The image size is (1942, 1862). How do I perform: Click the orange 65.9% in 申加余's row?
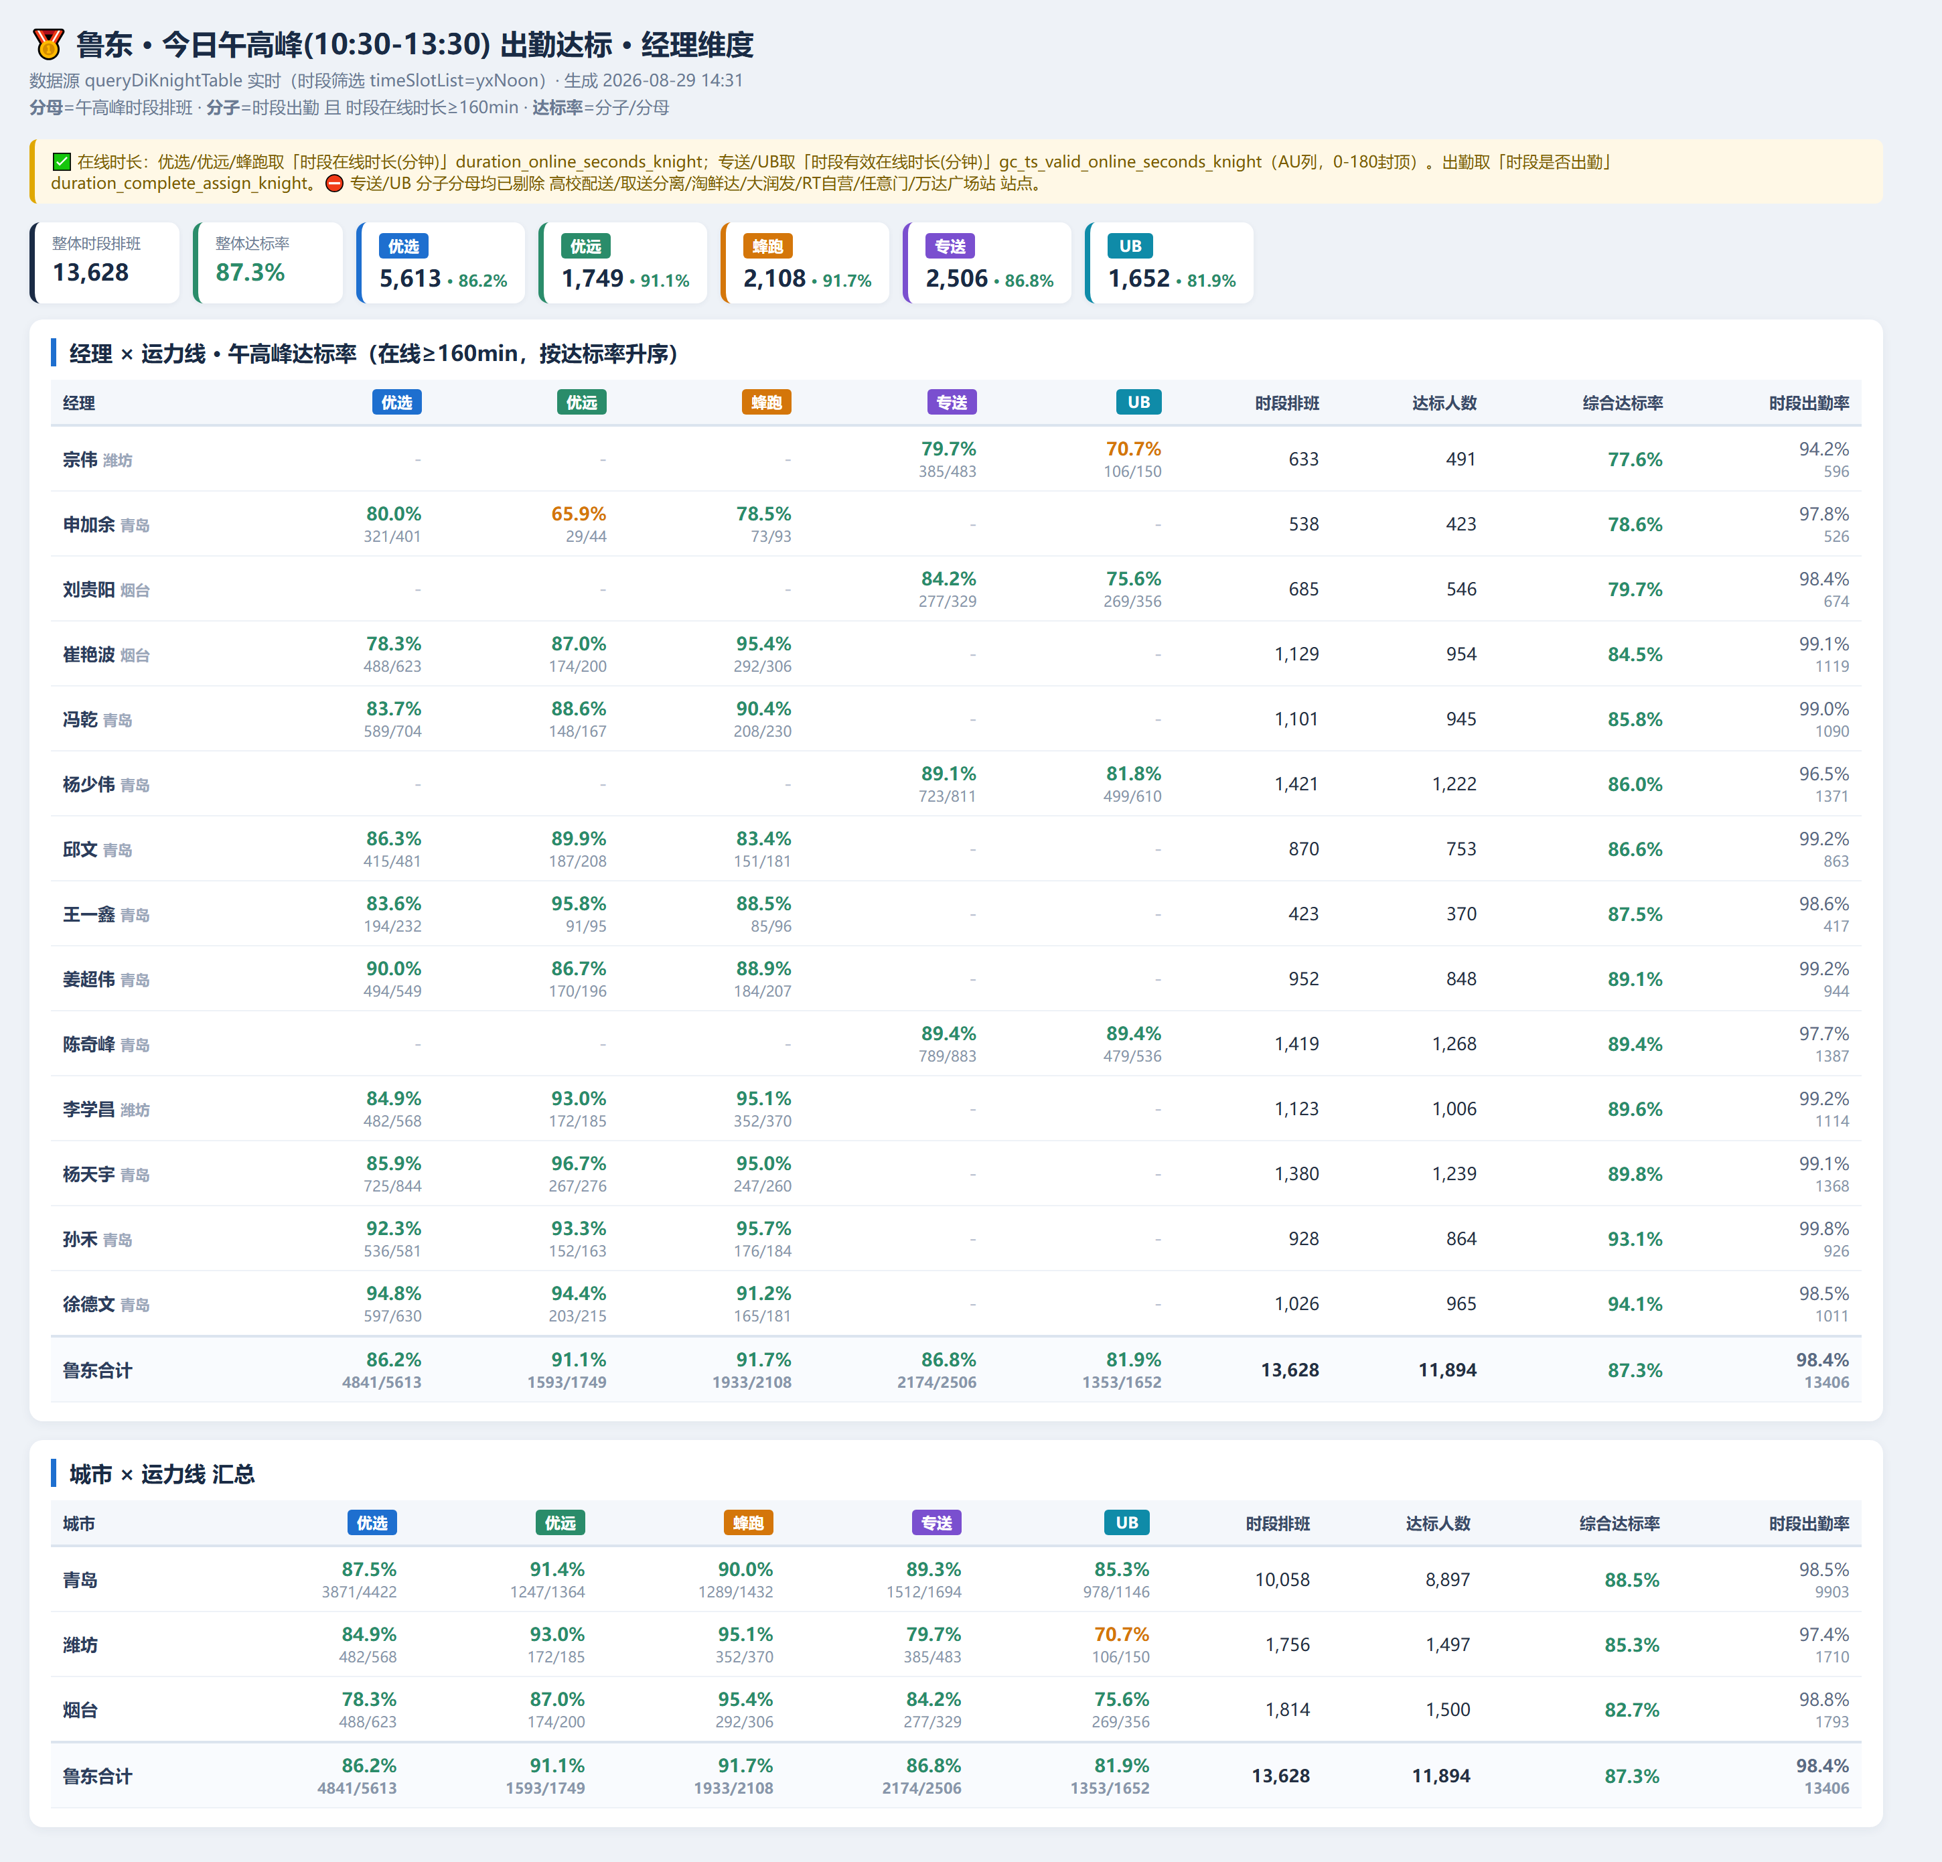579,513
